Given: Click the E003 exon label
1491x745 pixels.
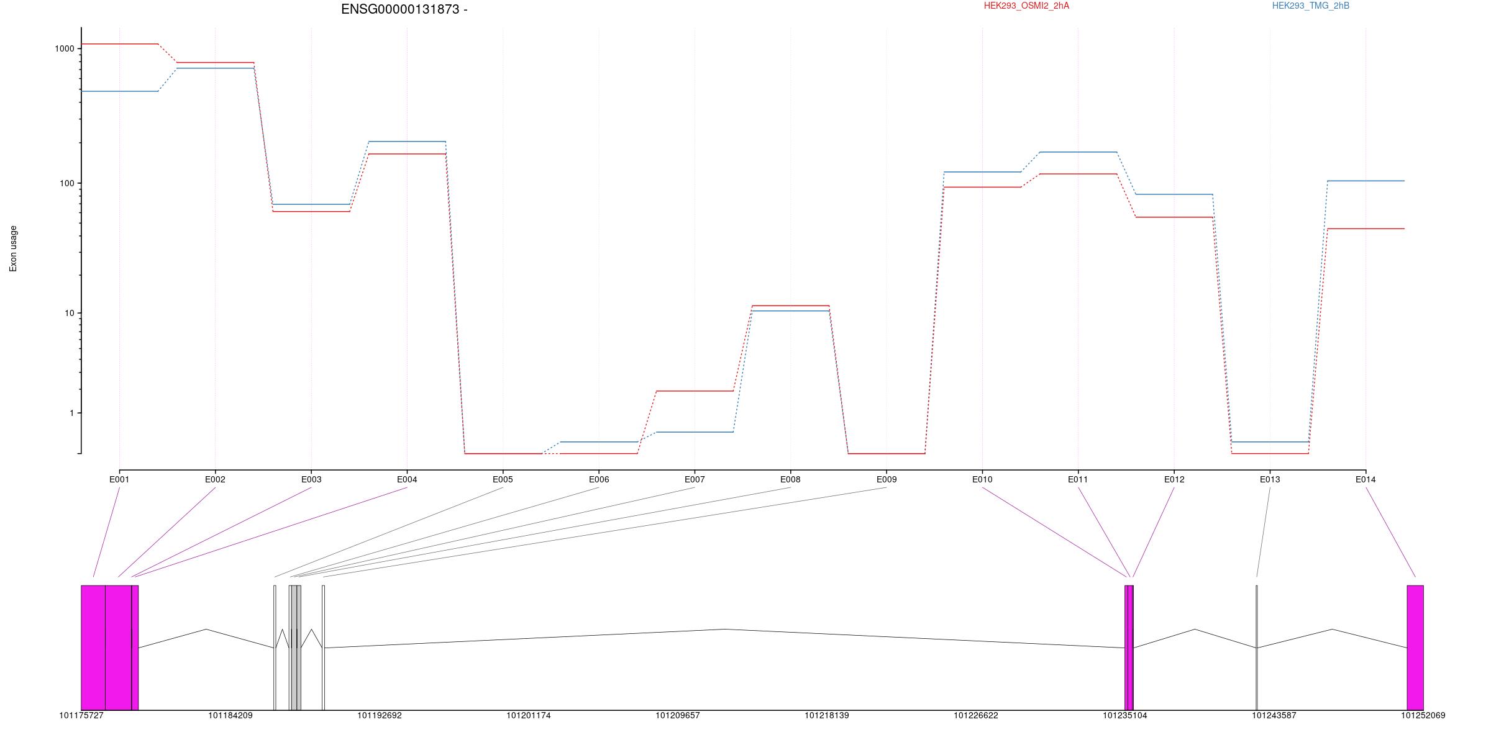Looking at the screenshot, I should point(311,479).
